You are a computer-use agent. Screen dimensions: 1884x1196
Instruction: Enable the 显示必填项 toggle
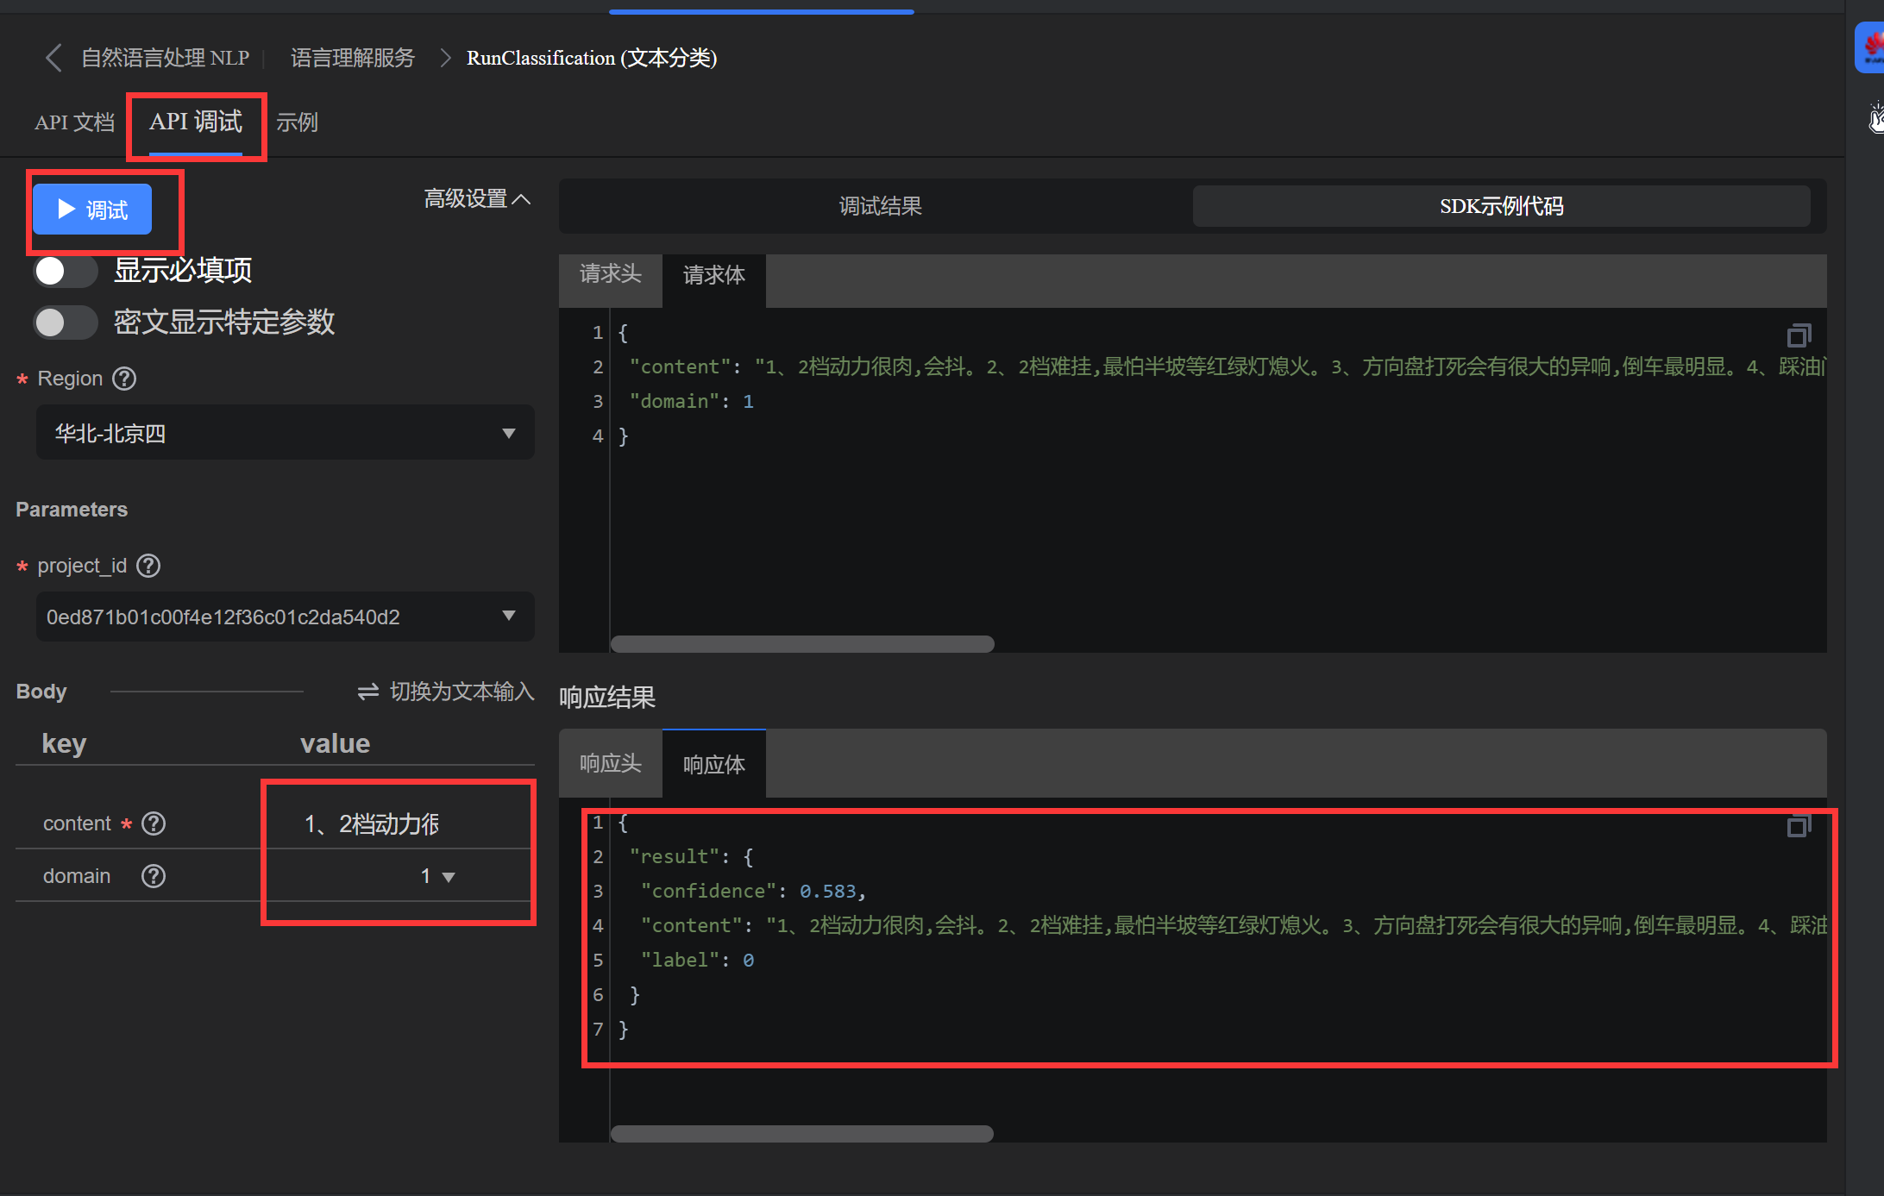pos(66,271)
